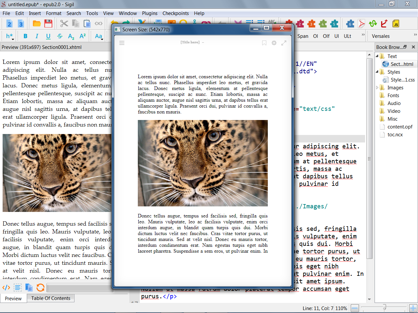The image size is (418, 313).
Task: Click the red PDF plugin icon
Action: (x=362, y=23)
